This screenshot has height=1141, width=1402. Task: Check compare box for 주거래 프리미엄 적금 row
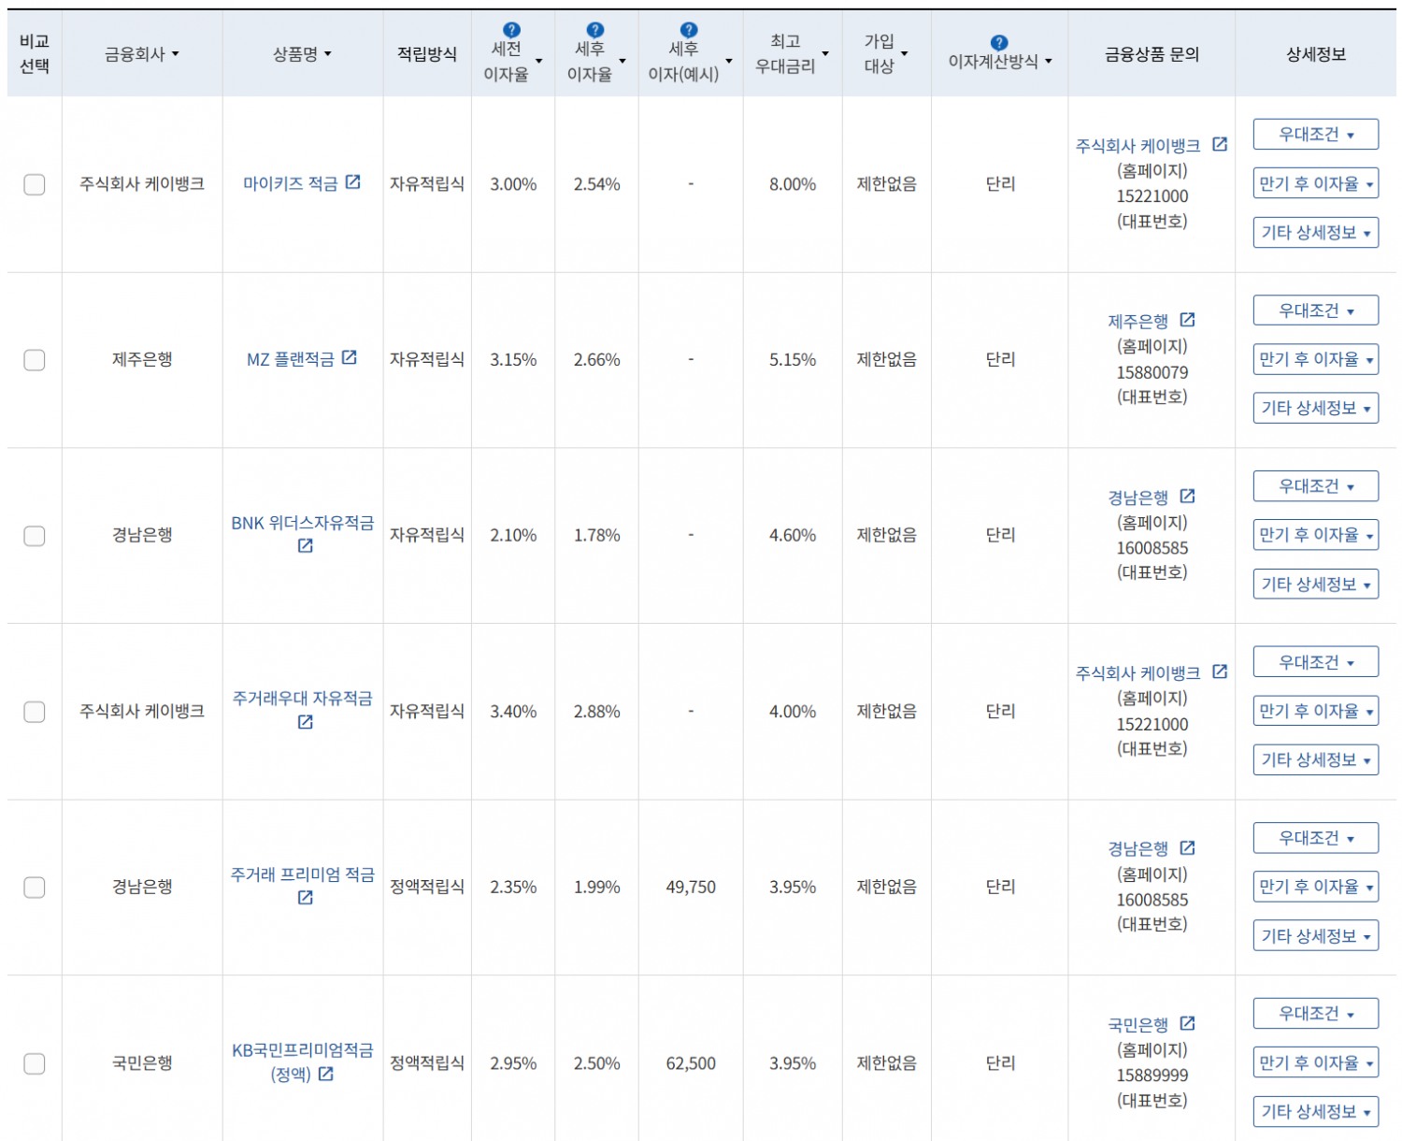click(x=35, y=888)
